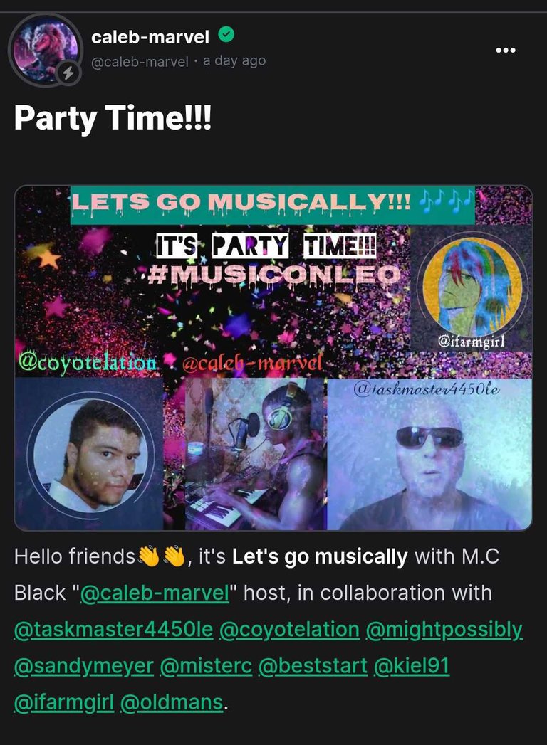Click the @misterc mention link
The image size is (547, 745).
click(x=206, y=666)
